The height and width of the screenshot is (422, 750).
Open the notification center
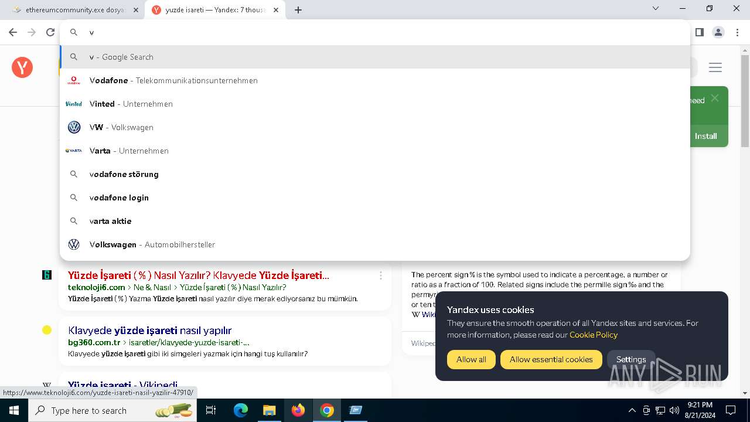[x=731, y=410]
